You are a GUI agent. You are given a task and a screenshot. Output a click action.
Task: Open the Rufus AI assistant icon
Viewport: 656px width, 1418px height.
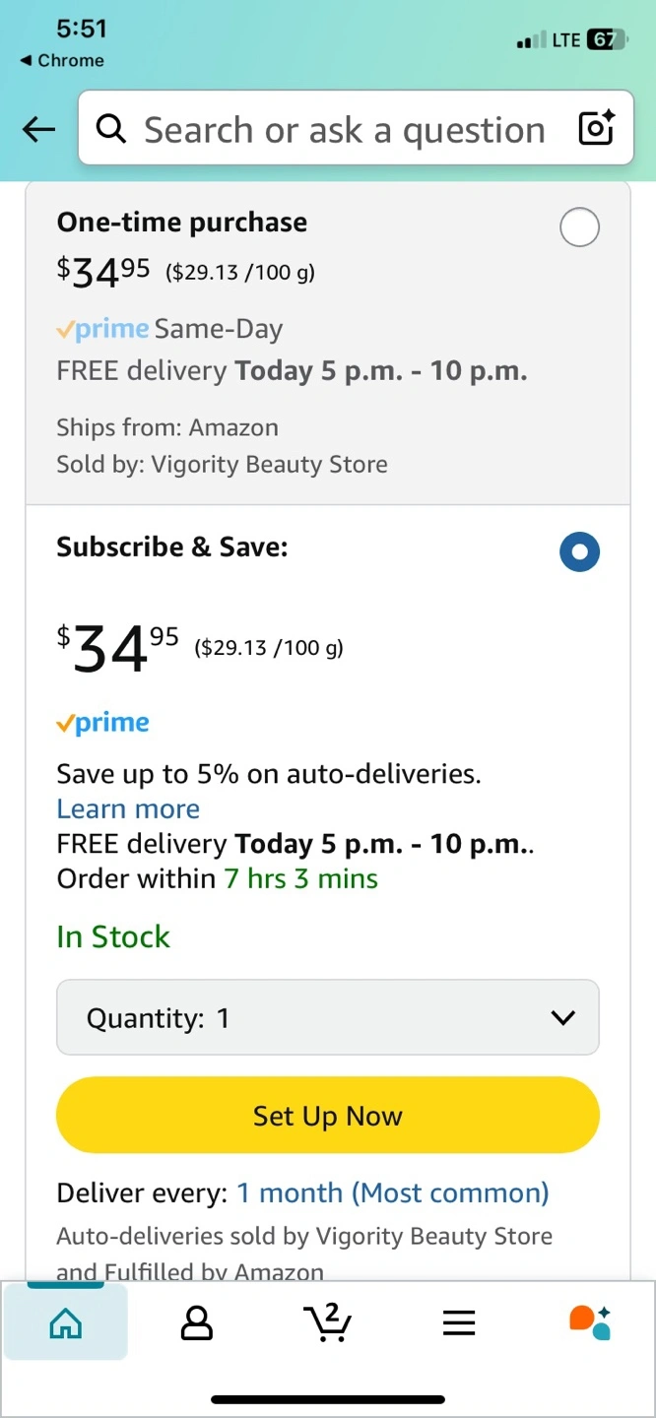590,1322
